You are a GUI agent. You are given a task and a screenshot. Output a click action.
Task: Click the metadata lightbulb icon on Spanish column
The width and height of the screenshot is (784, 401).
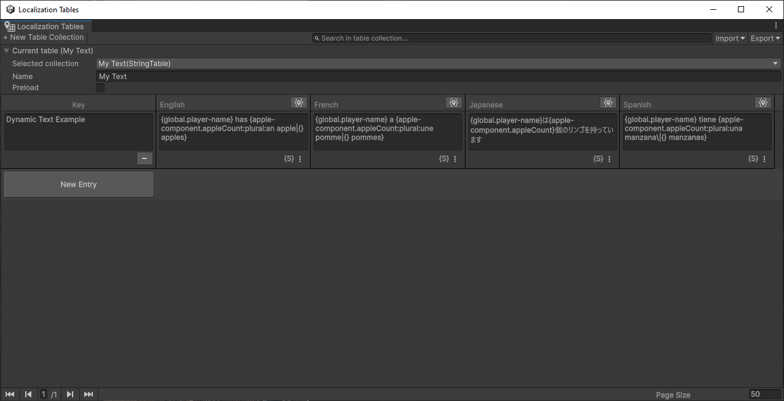point(763,103)
